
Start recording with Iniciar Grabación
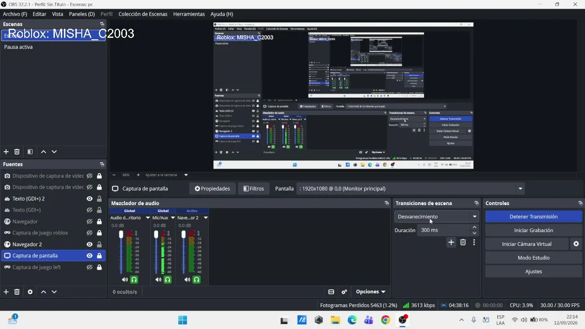(x=533, y=230)
